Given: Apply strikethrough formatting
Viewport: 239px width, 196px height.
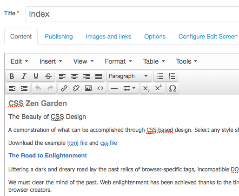Looking at the screenshot, I should 48,76.
